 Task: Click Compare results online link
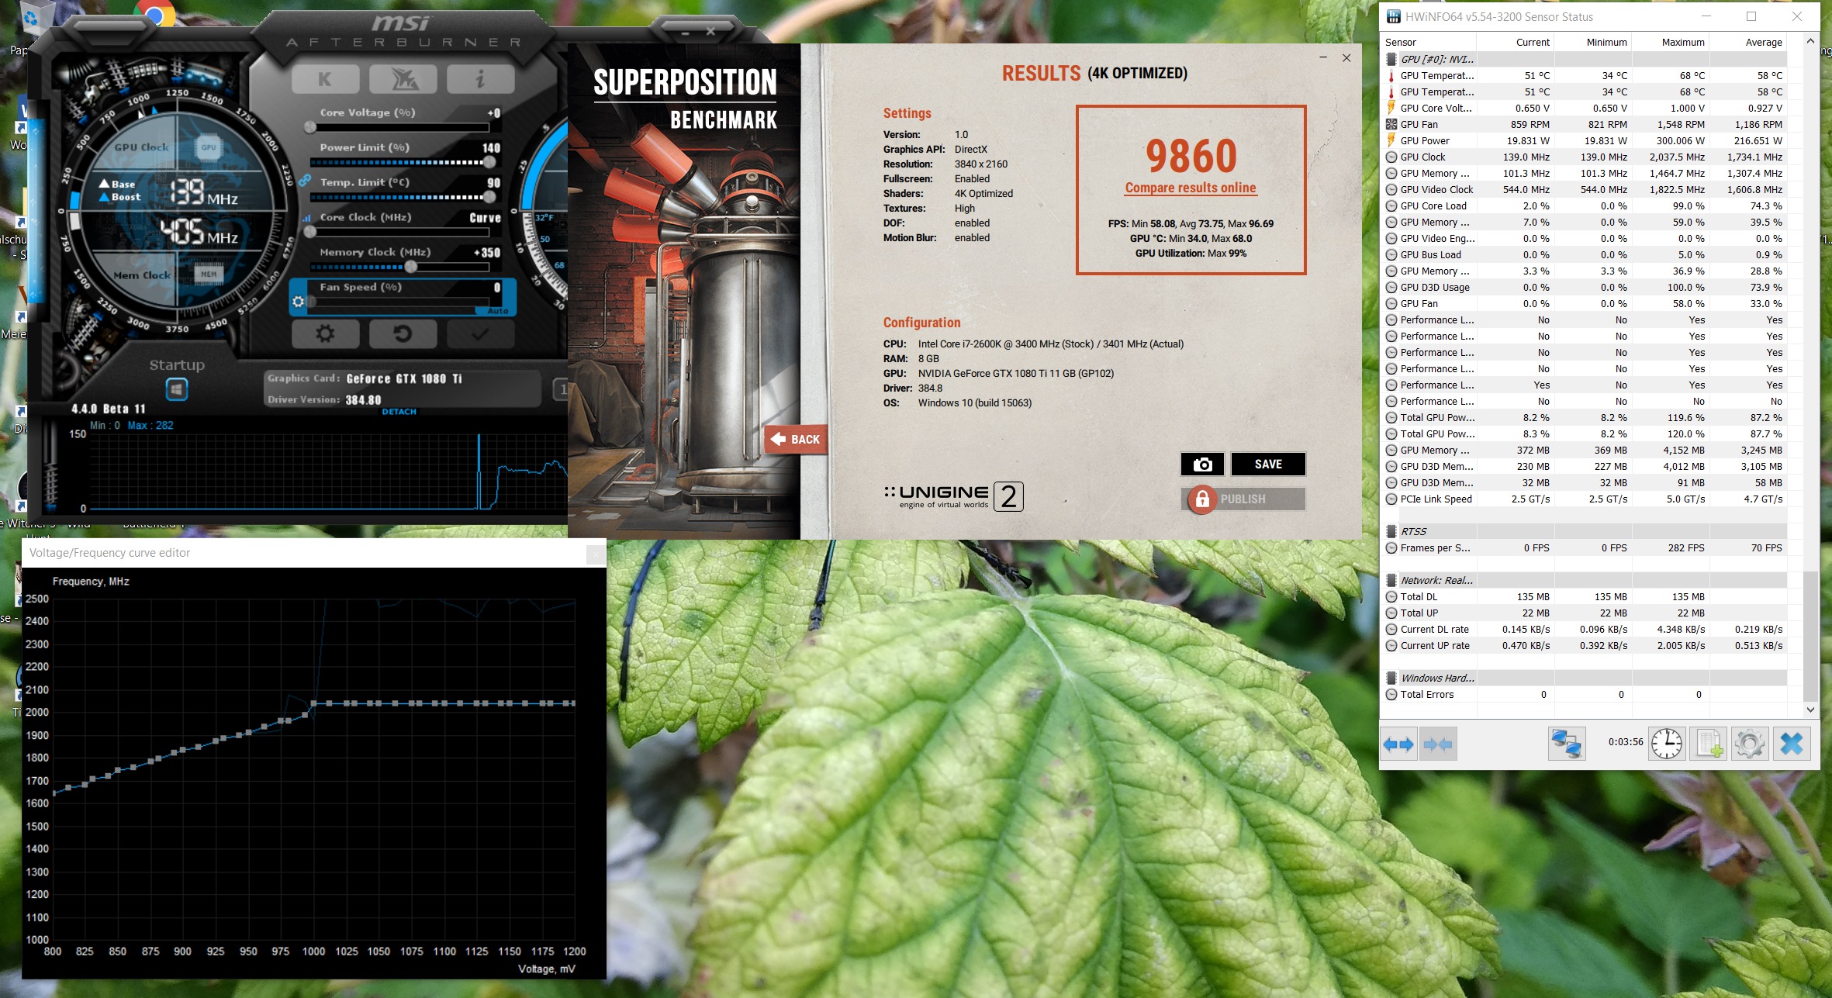[x=1190, y=188]
